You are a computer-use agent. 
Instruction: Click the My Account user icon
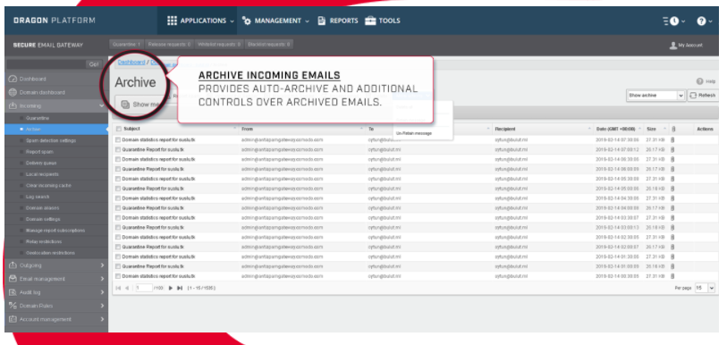[x=672, y=46]
